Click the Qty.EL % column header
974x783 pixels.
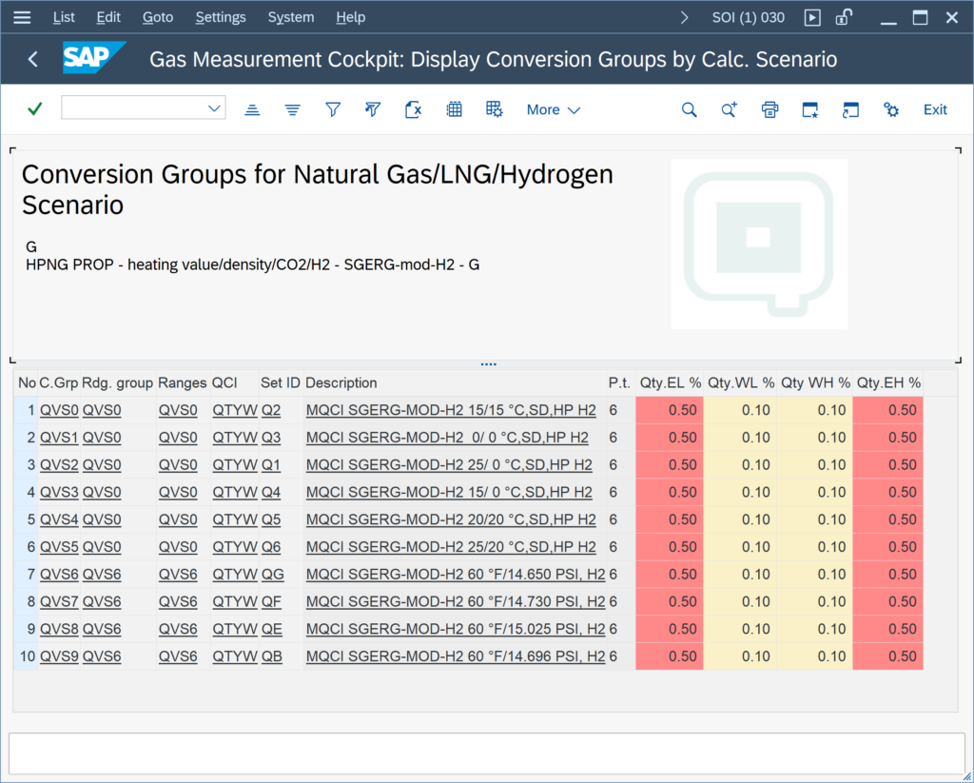(671, 382)
